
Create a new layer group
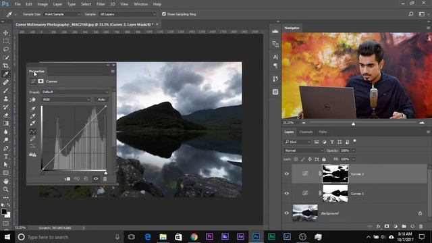(x=404, y=226)
